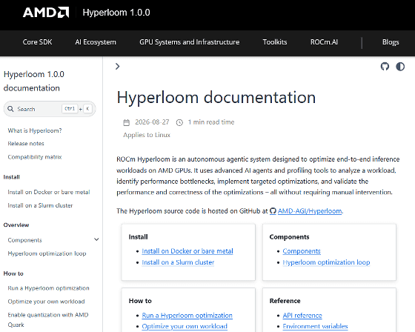Click the Ctrl key hint in search
Image resolution: width=415 pixels, height=332 pixels.
[70, 108]
